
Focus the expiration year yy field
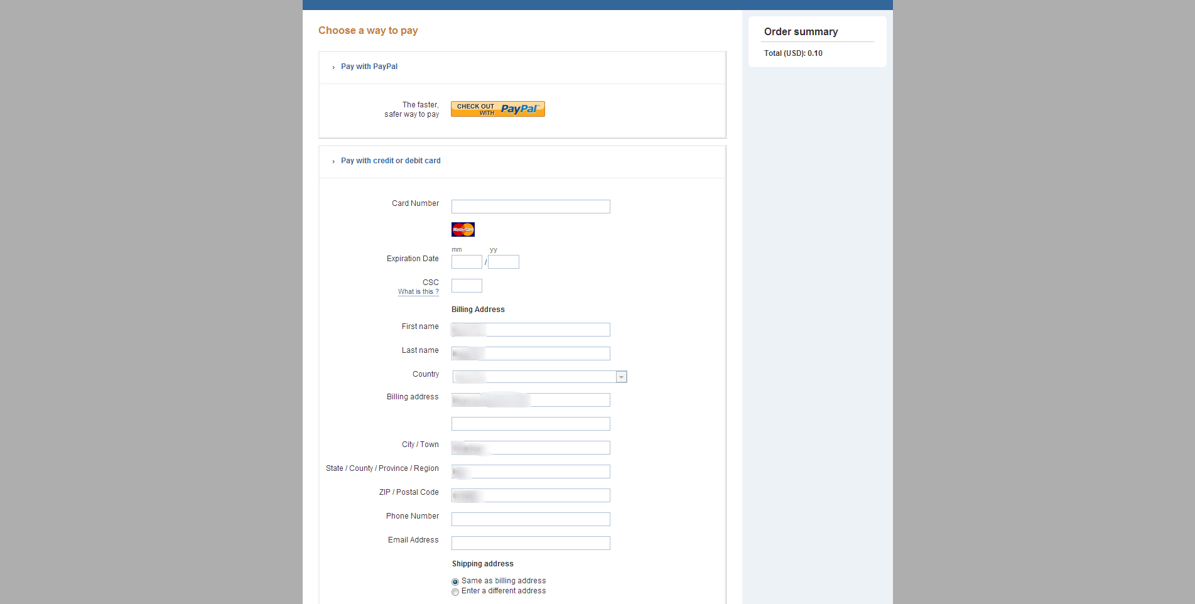[504, 262]
